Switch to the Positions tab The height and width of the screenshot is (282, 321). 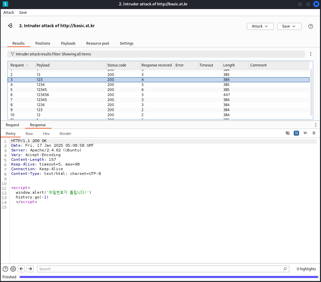43,43
